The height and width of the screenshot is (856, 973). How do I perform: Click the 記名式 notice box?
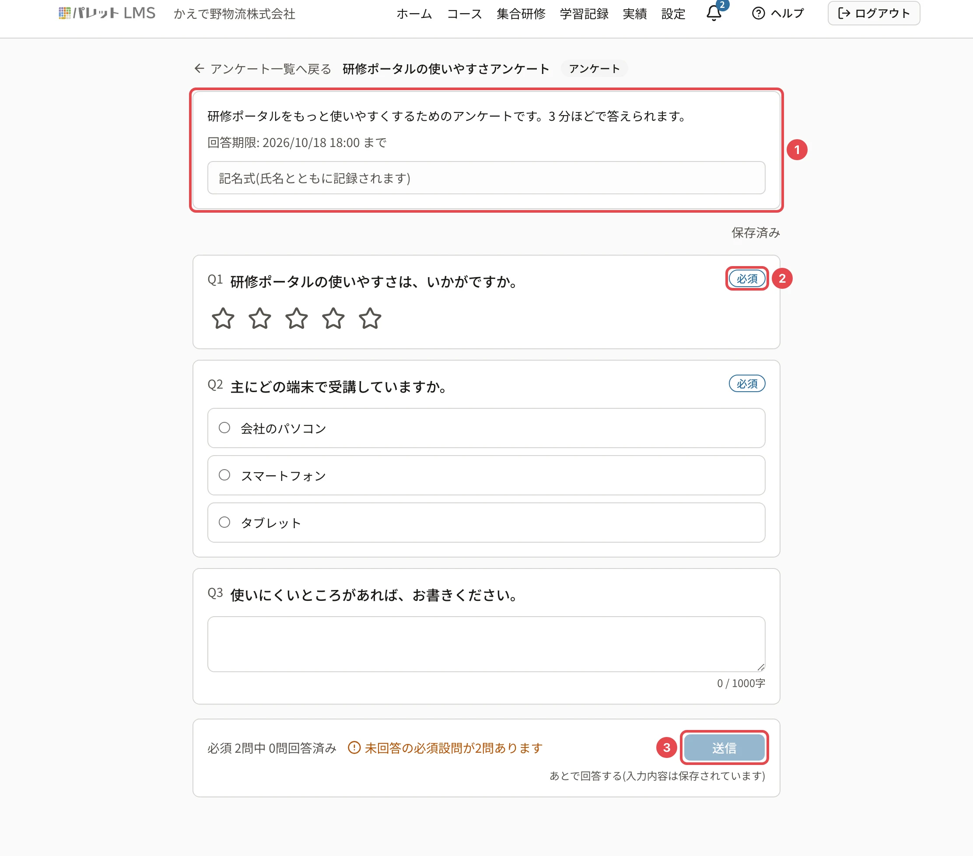point(486,178)
